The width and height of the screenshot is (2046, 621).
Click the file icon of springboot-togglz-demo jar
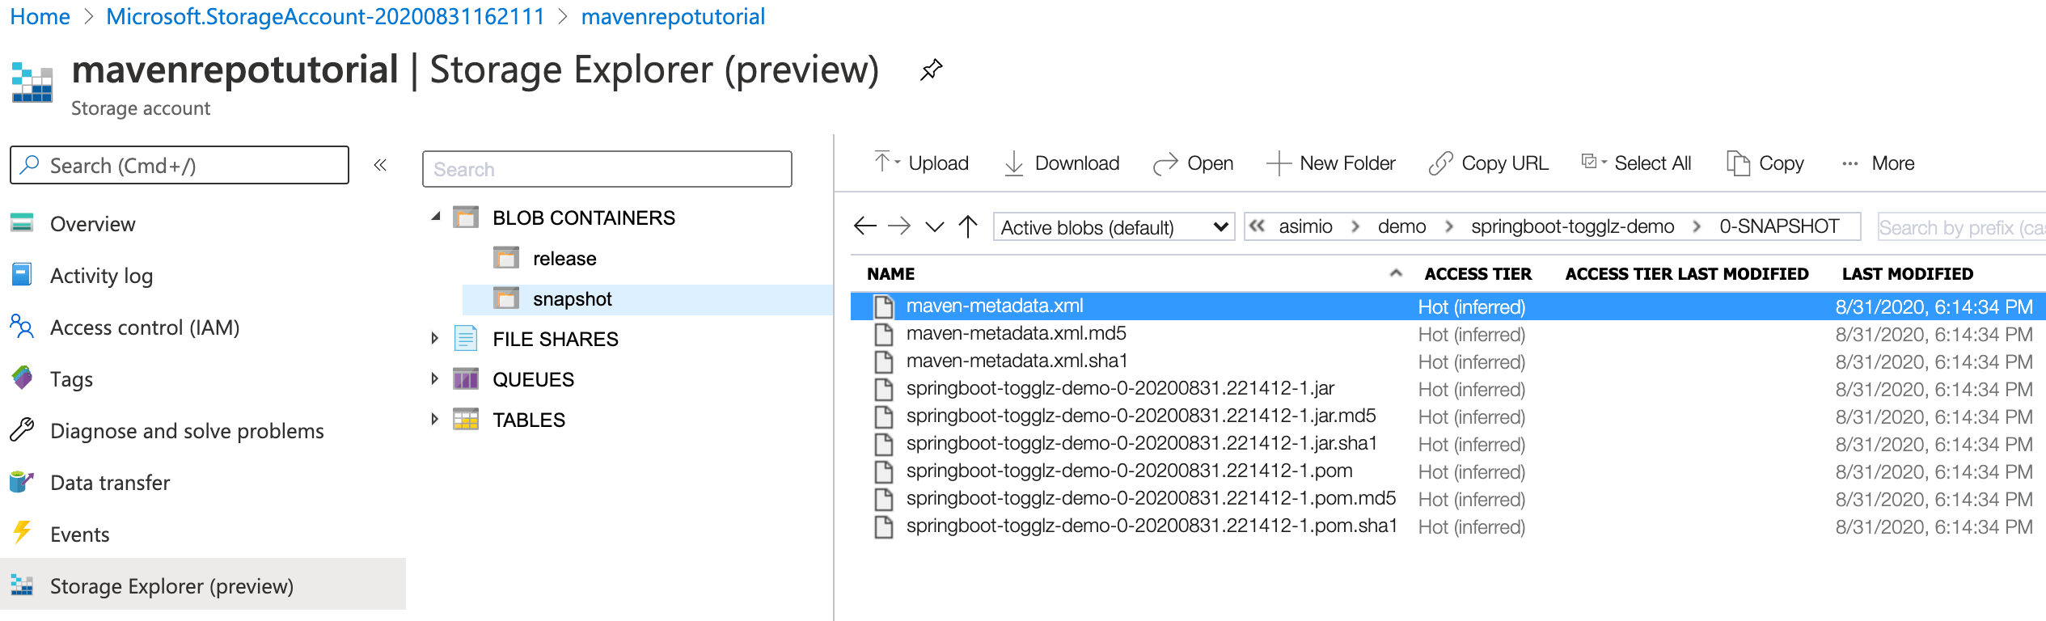pyautogui.click(x=884, y=389)
